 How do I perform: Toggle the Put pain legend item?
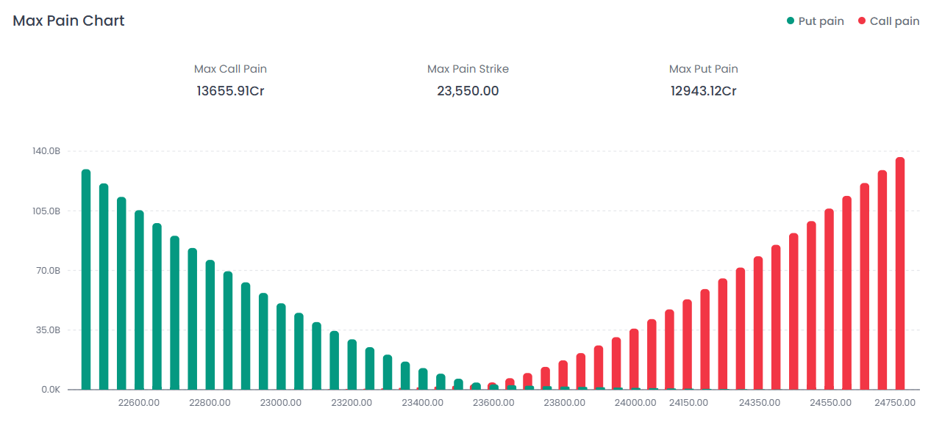(x=821, y=21)
